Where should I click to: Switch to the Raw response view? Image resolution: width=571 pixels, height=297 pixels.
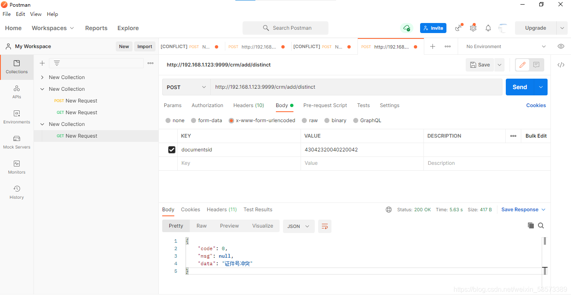pyautogui.click(x=201, y=226)
